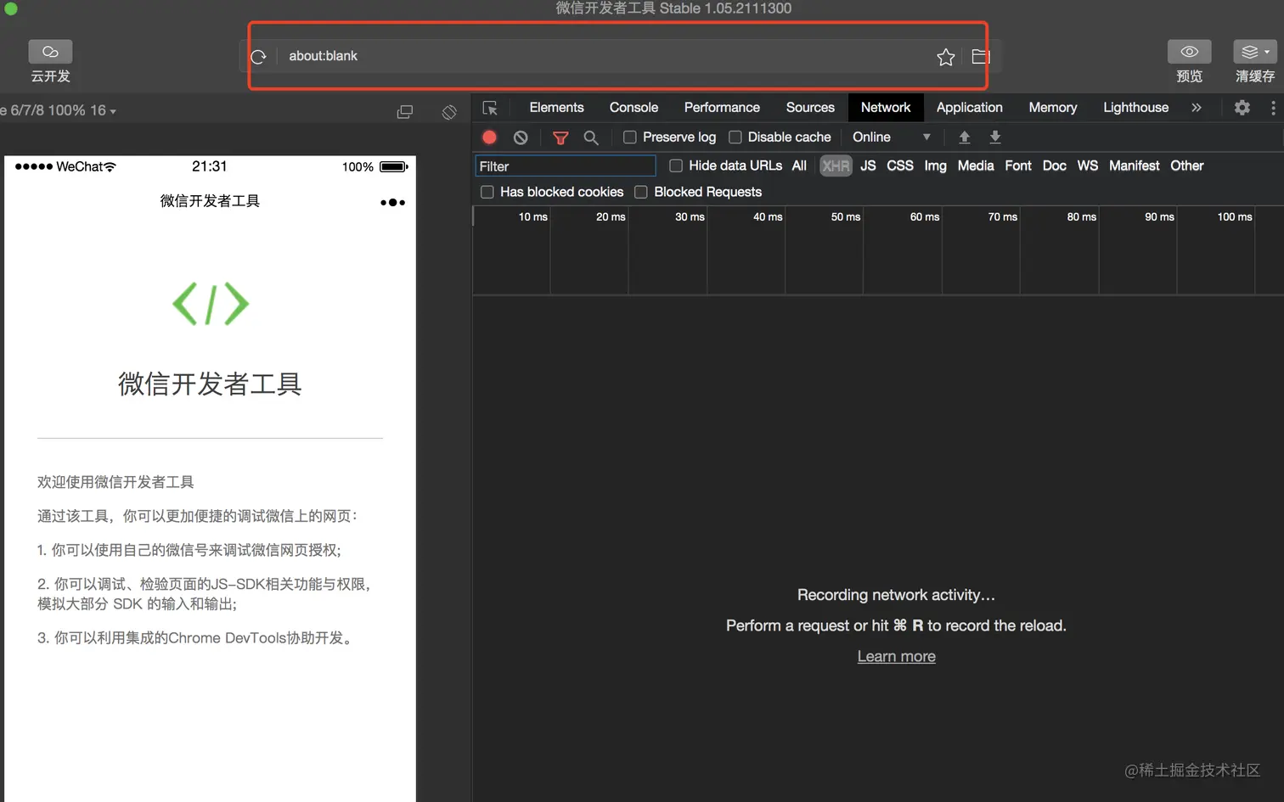Open the Sources tab
Image resolution: width=1284 pixels, height=802 pixels.
coord(810,108)
